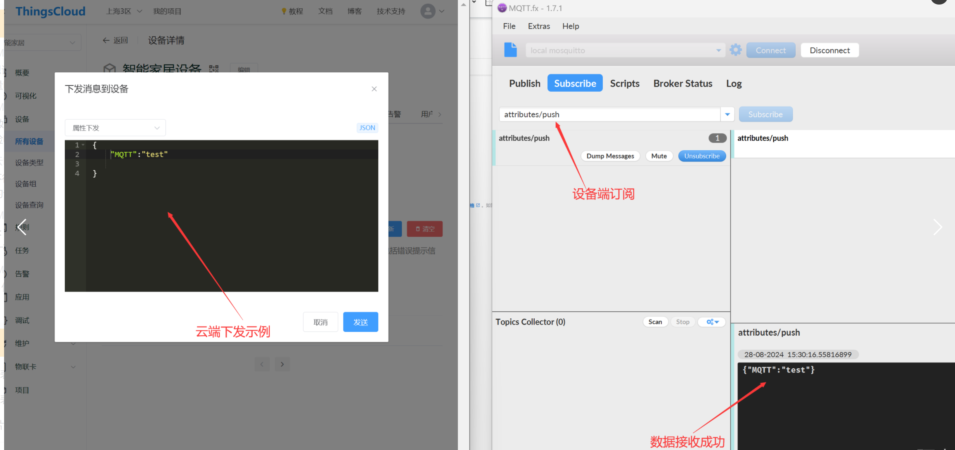Switch to the Publish tab

click(x=524, y=83)
